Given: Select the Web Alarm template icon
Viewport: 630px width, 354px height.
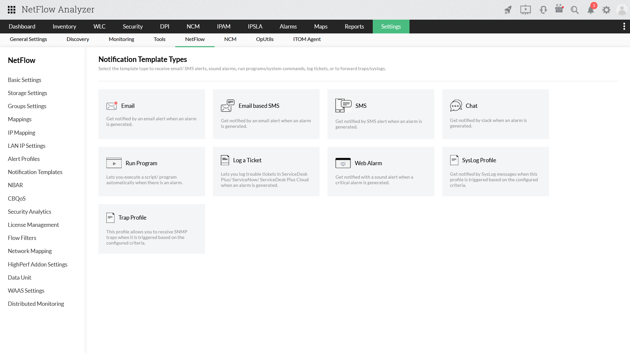Looking at the screenshot, I should (343, 163).
